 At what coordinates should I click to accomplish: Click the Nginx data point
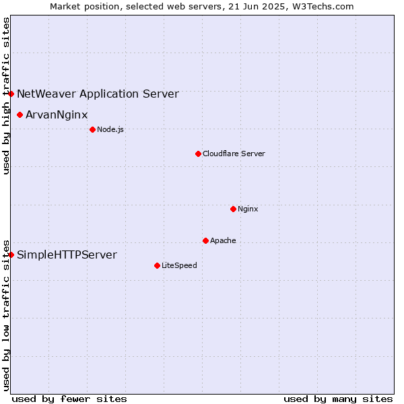click(233, 209)
